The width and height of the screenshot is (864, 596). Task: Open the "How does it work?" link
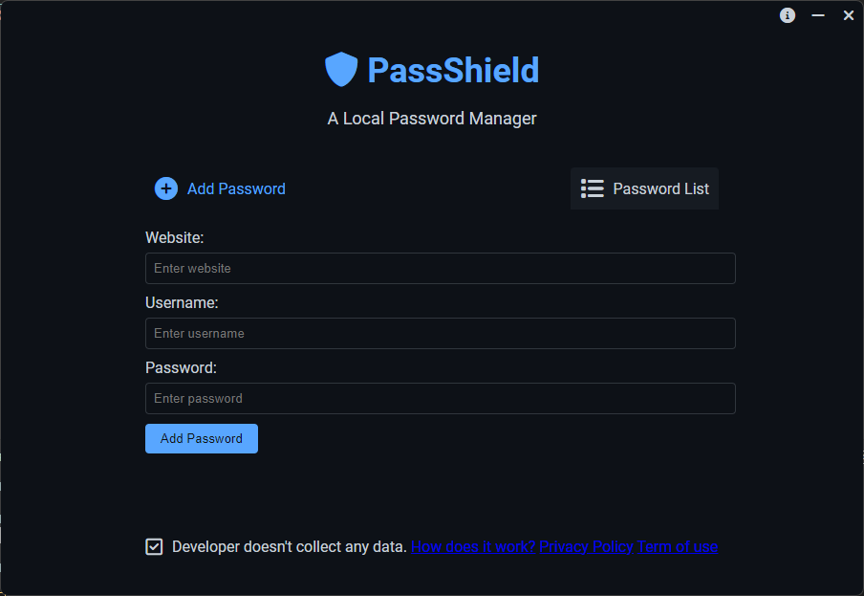click(x=472, y=546)
